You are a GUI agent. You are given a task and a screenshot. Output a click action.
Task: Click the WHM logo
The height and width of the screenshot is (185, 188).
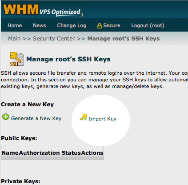click(x=21, y=9)
